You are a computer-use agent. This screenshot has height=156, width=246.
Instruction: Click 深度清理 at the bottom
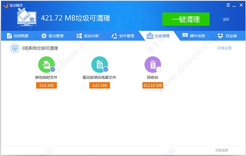coord(221,150)
